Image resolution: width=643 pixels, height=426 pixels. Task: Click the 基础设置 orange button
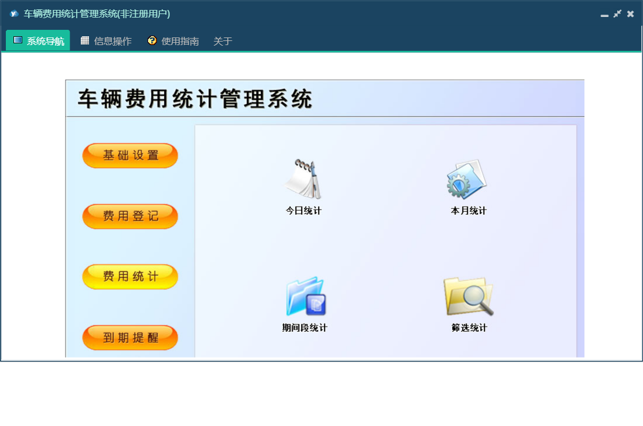coord(130,156)
